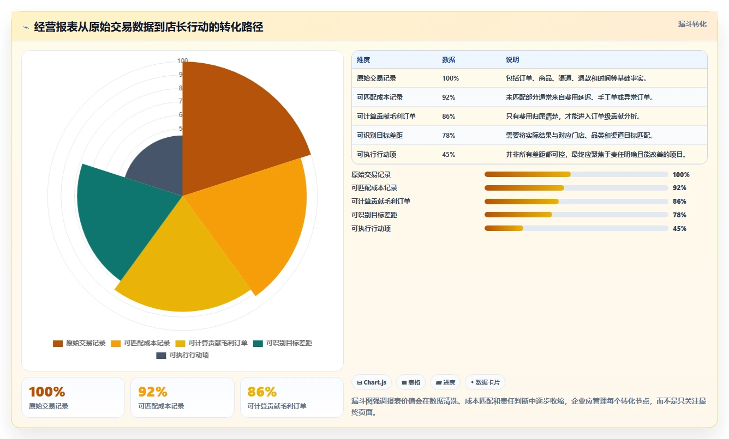Select the 原始交易记录 cell in the table
Image resolution: width=729 pixels, height=439 pixels.
(377, 78)
